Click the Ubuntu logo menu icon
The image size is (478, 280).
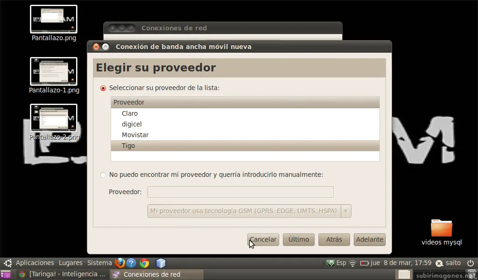tap(8, 263)
